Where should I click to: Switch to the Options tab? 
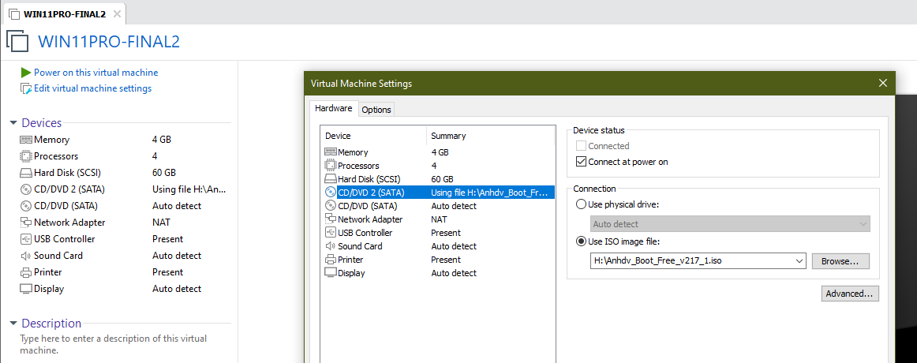point(376,110)
